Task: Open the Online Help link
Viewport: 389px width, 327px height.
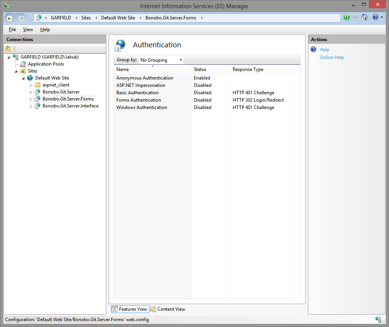Action: pyautogui.click(x=332, y=57)
